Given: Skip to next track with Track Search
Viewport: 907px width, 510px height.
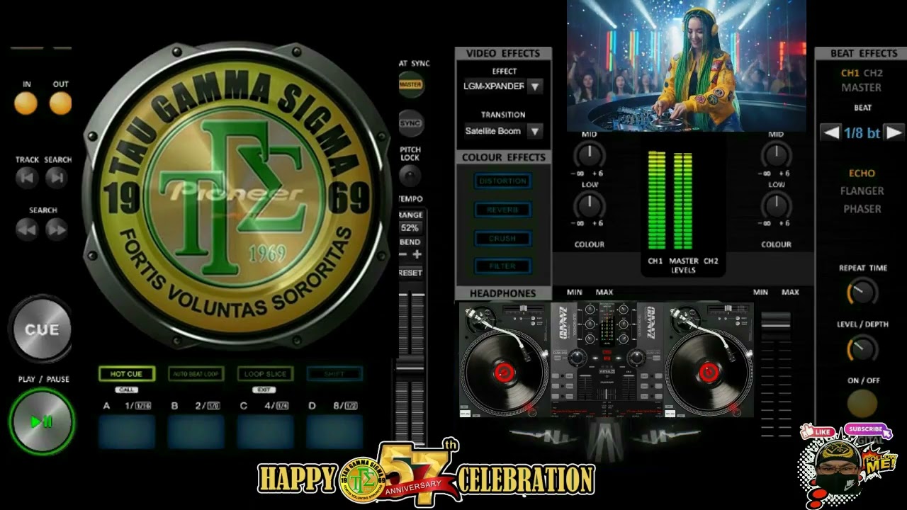Looking at the screenshot, I should coord(57,178).
